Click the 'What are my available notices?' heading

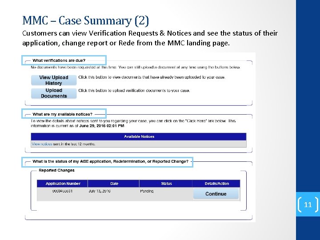(63, 114)
